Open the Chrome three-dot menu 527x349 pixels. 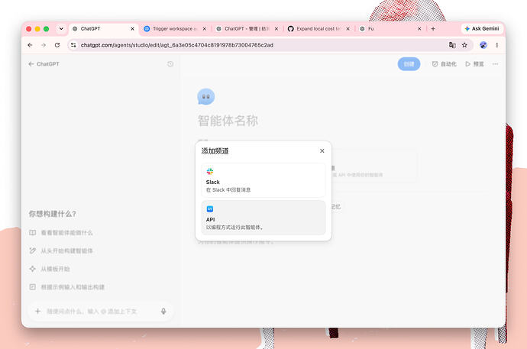point(496,45)
